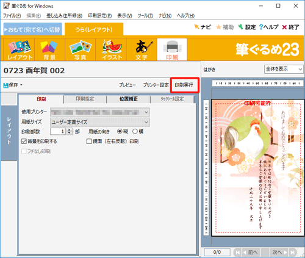Open the 印刷設定(P) menu
Viewport: 305px width, 258px height.
click(99, 16)
